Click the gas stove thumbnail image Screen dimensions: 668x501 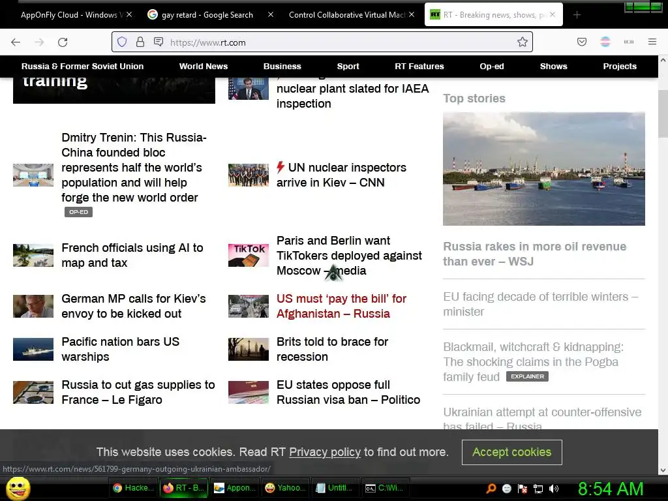33,392
